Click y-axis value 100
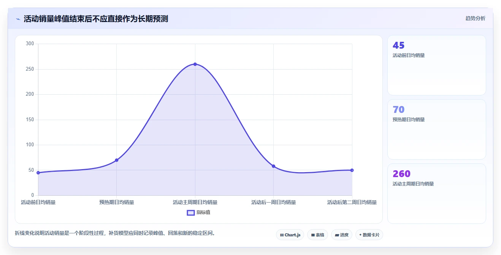This screenshot has width=501, height=255. (30, 145)
